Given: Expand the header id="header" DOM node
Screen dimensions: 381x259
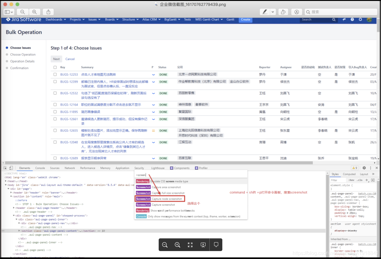Looking at the screenshot, I should 11,193.
